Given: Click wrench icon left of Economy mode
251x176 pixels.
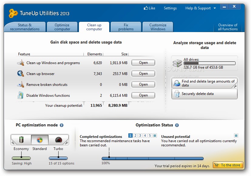Looking at the screenshot, I should pyautogui.click(x=13, y=143).
